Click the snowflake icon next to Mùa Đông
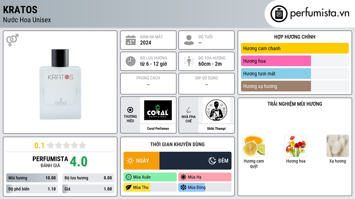This screenshot has width=355, height=199. tap(183, 187)
